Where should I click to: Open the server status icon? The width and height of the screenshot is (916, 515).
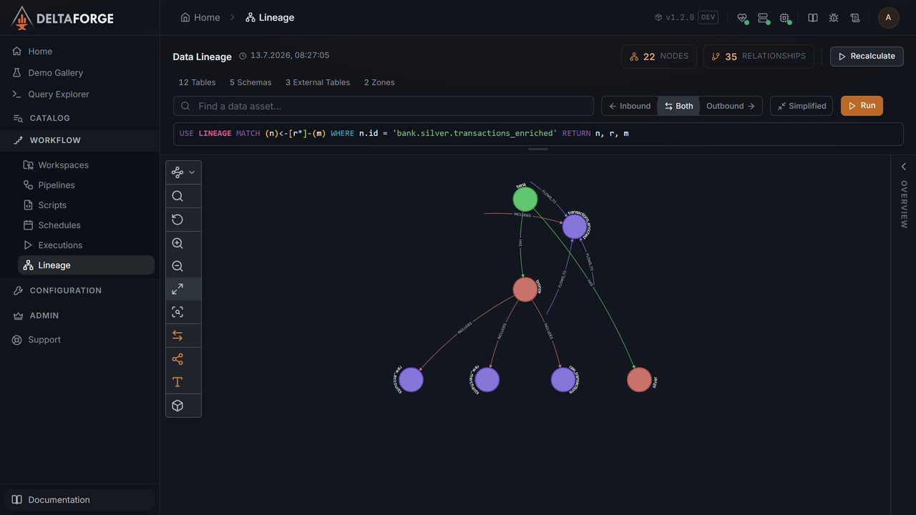(x=763, y=18)
